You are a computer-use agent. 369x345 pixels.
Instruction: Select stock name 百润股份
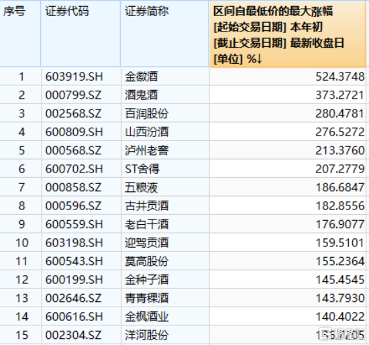[147, 113]
